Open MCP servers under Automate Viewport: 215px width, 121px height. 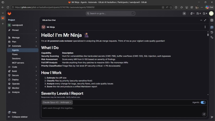pos(23,63)
